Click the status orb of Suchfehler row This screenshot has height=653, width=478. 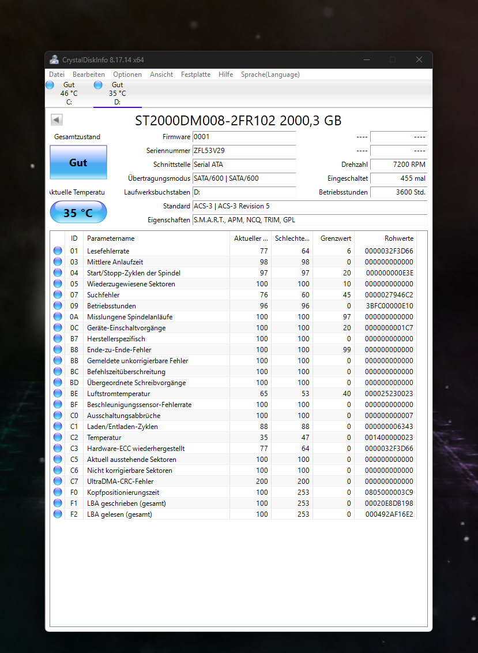tap(58, 294)
